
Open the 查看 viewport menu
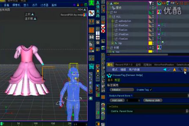[6, 5]
